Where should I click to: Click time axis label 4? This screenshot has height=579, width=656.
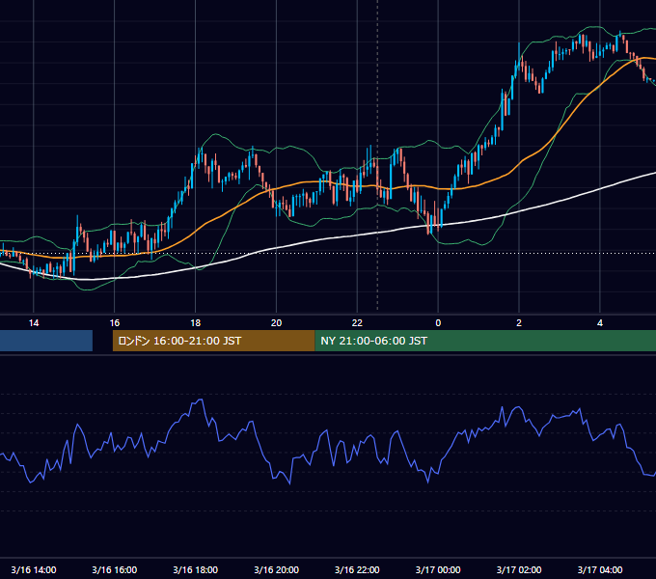point(600,323)
